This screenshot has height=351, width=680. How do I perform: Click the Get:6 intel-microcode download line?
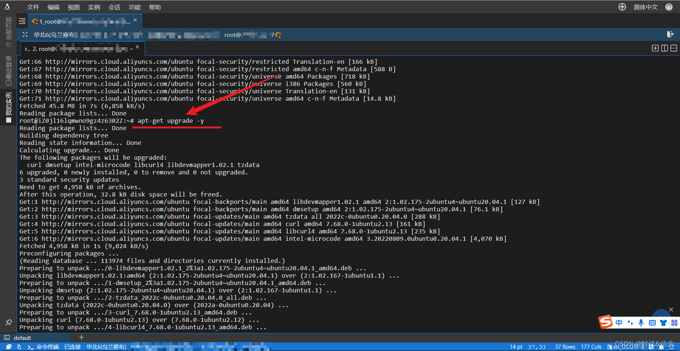[x=263, y=239]
